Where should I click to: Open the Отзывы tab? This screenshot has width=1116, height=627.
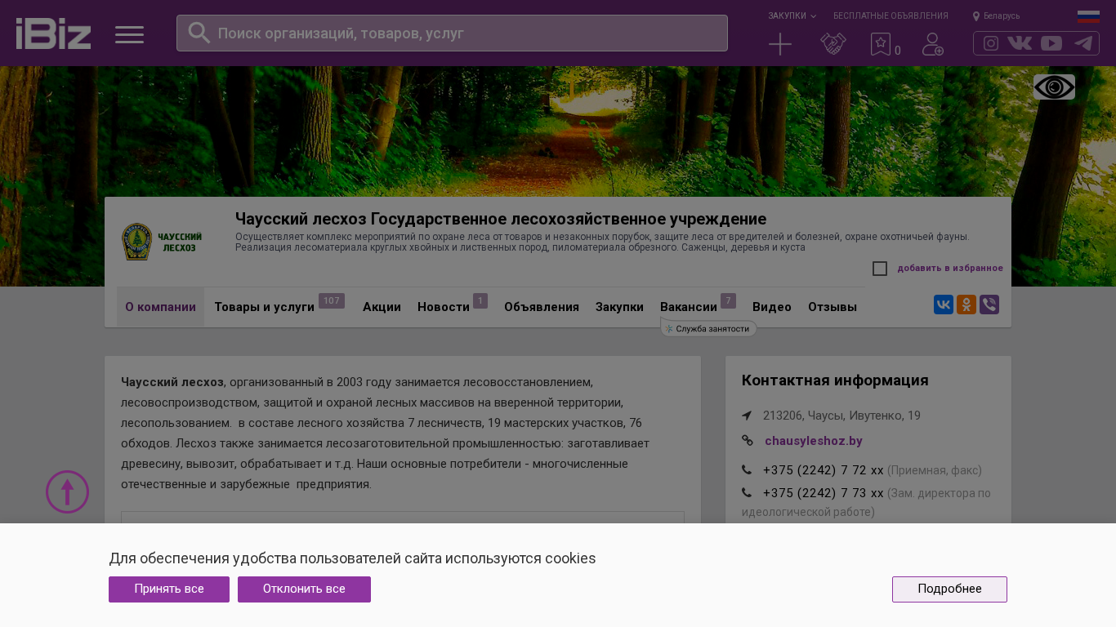click(833, 307)
